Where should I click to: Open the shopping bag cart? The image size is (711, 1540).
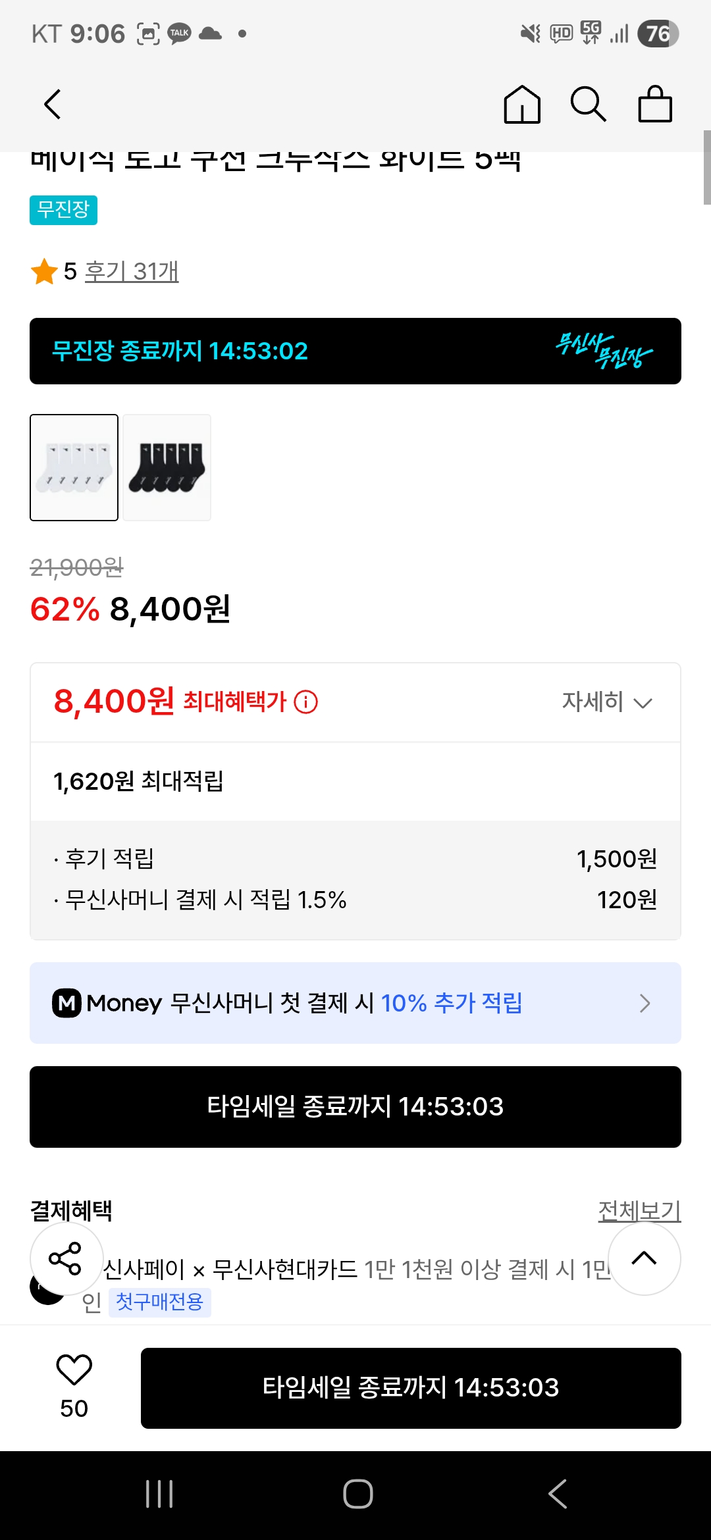[x=655, y=105]
